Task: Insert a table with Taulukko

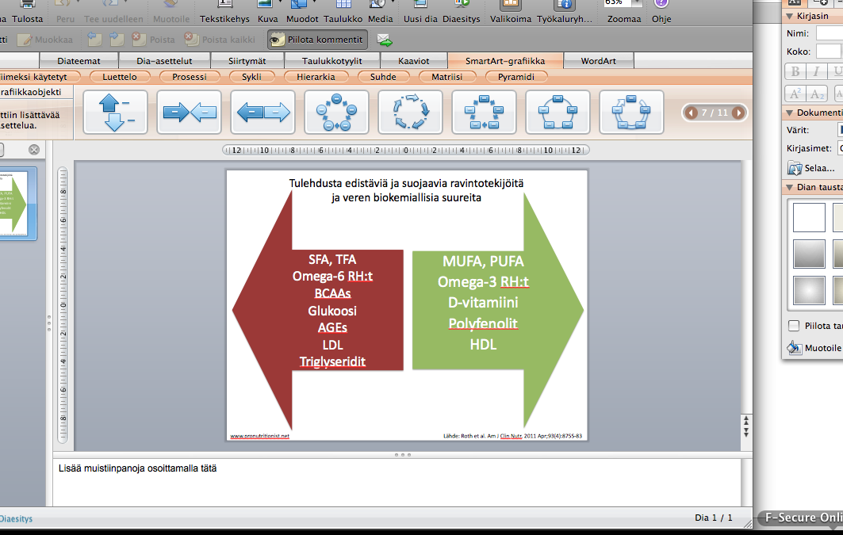Action: click(x=343, y=12)
